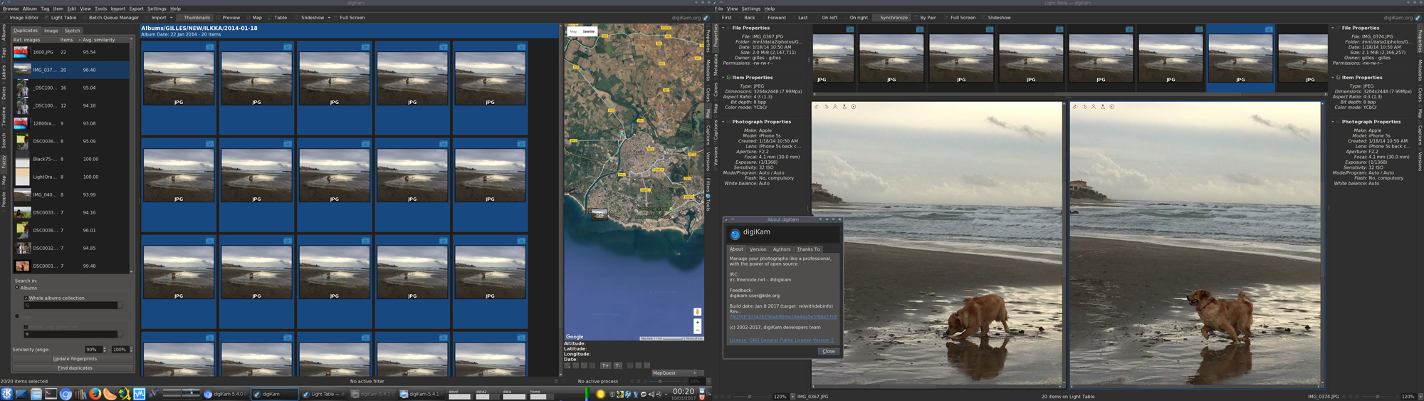Open the Tags left sidebar tab
Viewport: 1424px width, 401px height.
[4, 53]
